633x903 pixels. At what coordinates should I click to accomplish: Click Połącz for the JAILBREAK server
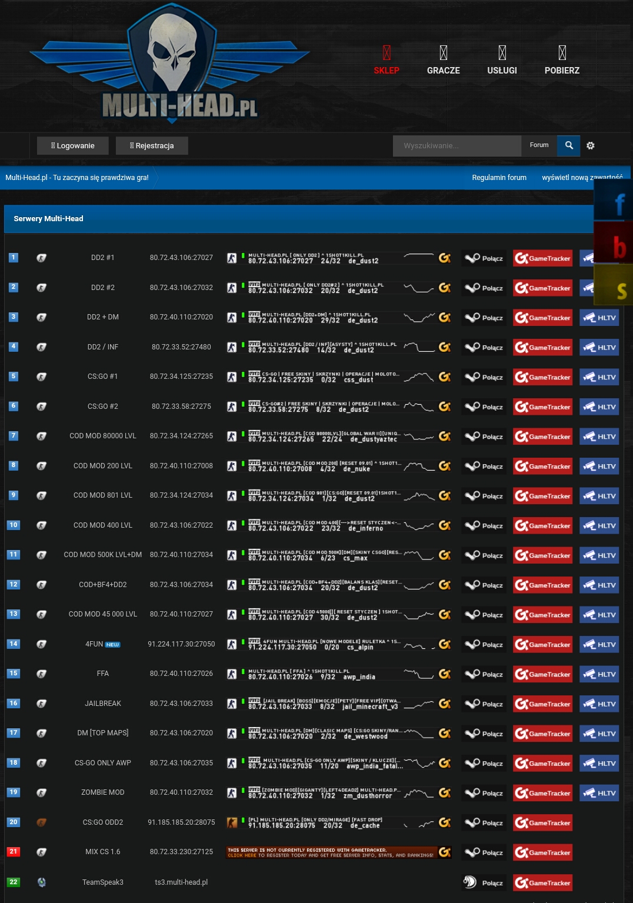[484, 704]
